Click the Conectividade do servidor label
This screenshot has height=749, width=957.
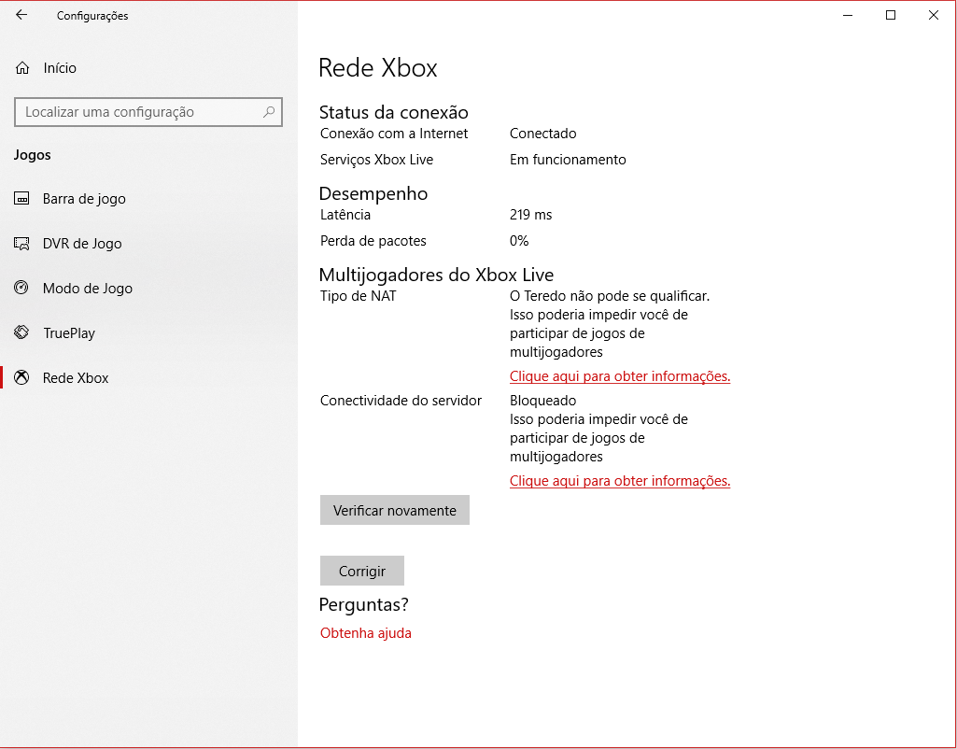(401, 401)
